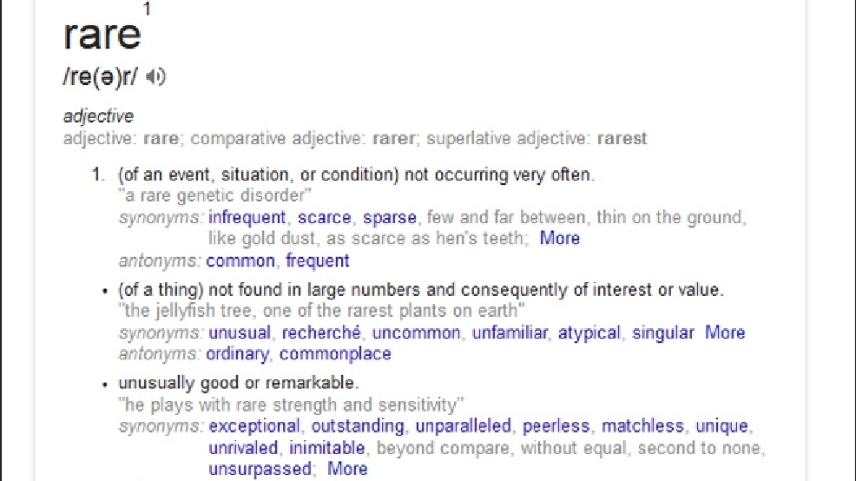Viewport: 856px width, 481px height.
Task: Open the synonym link "peerless"
Action: click(556, 425)
